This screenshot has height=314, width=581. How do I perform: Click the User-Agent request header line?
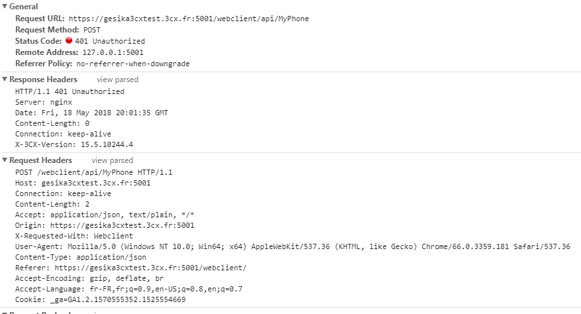(292, 246)
